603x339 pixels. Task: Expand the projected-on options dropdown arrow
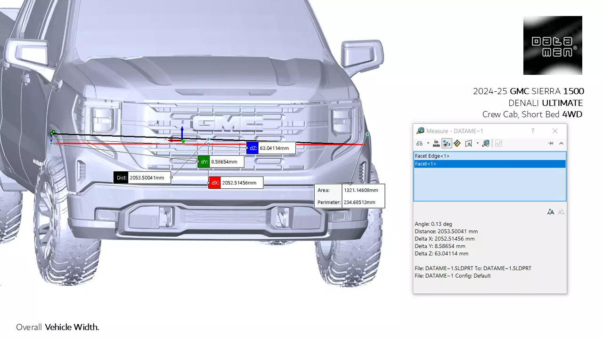point(477,143)
